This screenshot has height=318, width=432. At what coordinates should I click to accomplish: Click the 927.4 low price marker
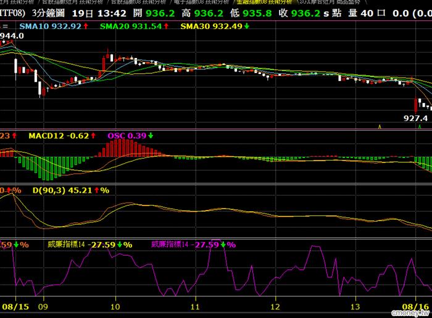(415, 118)
